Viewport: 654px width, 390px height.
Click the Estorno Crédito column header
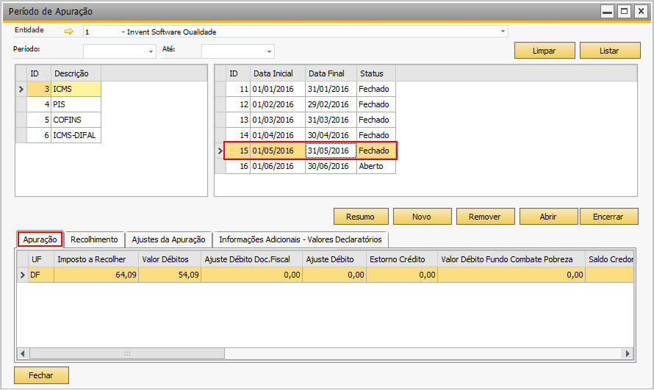pos(402,259)
